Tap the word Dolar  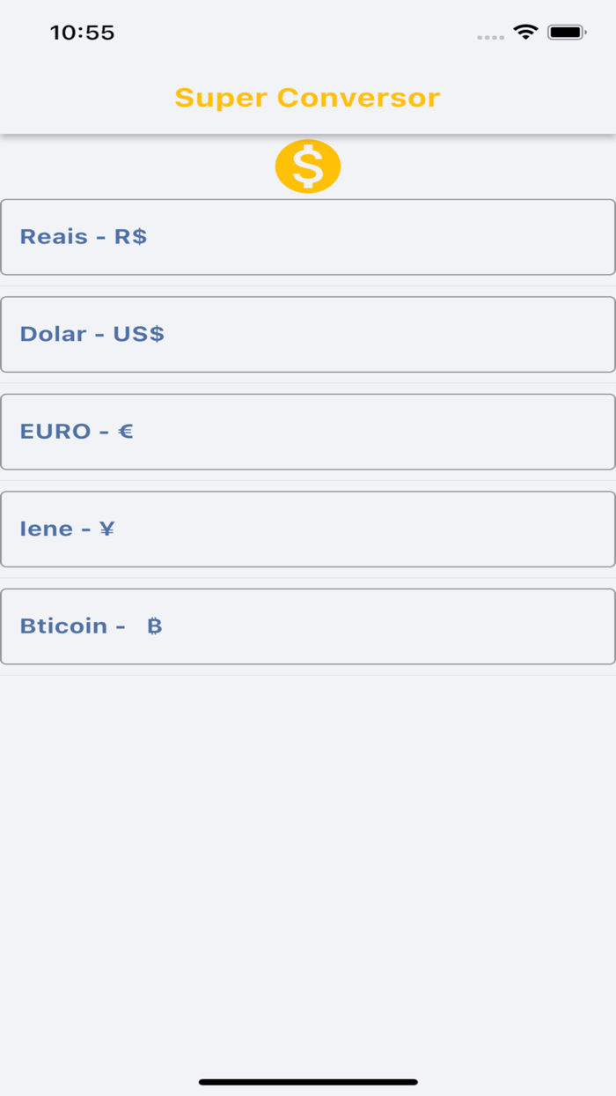(53, 334)
